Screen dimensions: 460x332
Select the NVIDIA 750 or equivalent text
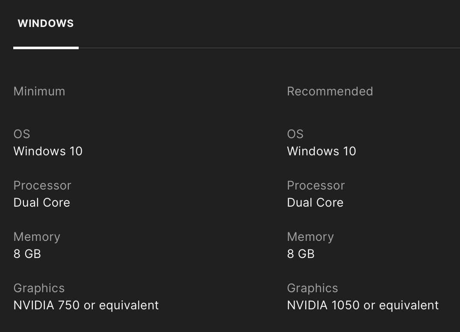pos(86,305)
